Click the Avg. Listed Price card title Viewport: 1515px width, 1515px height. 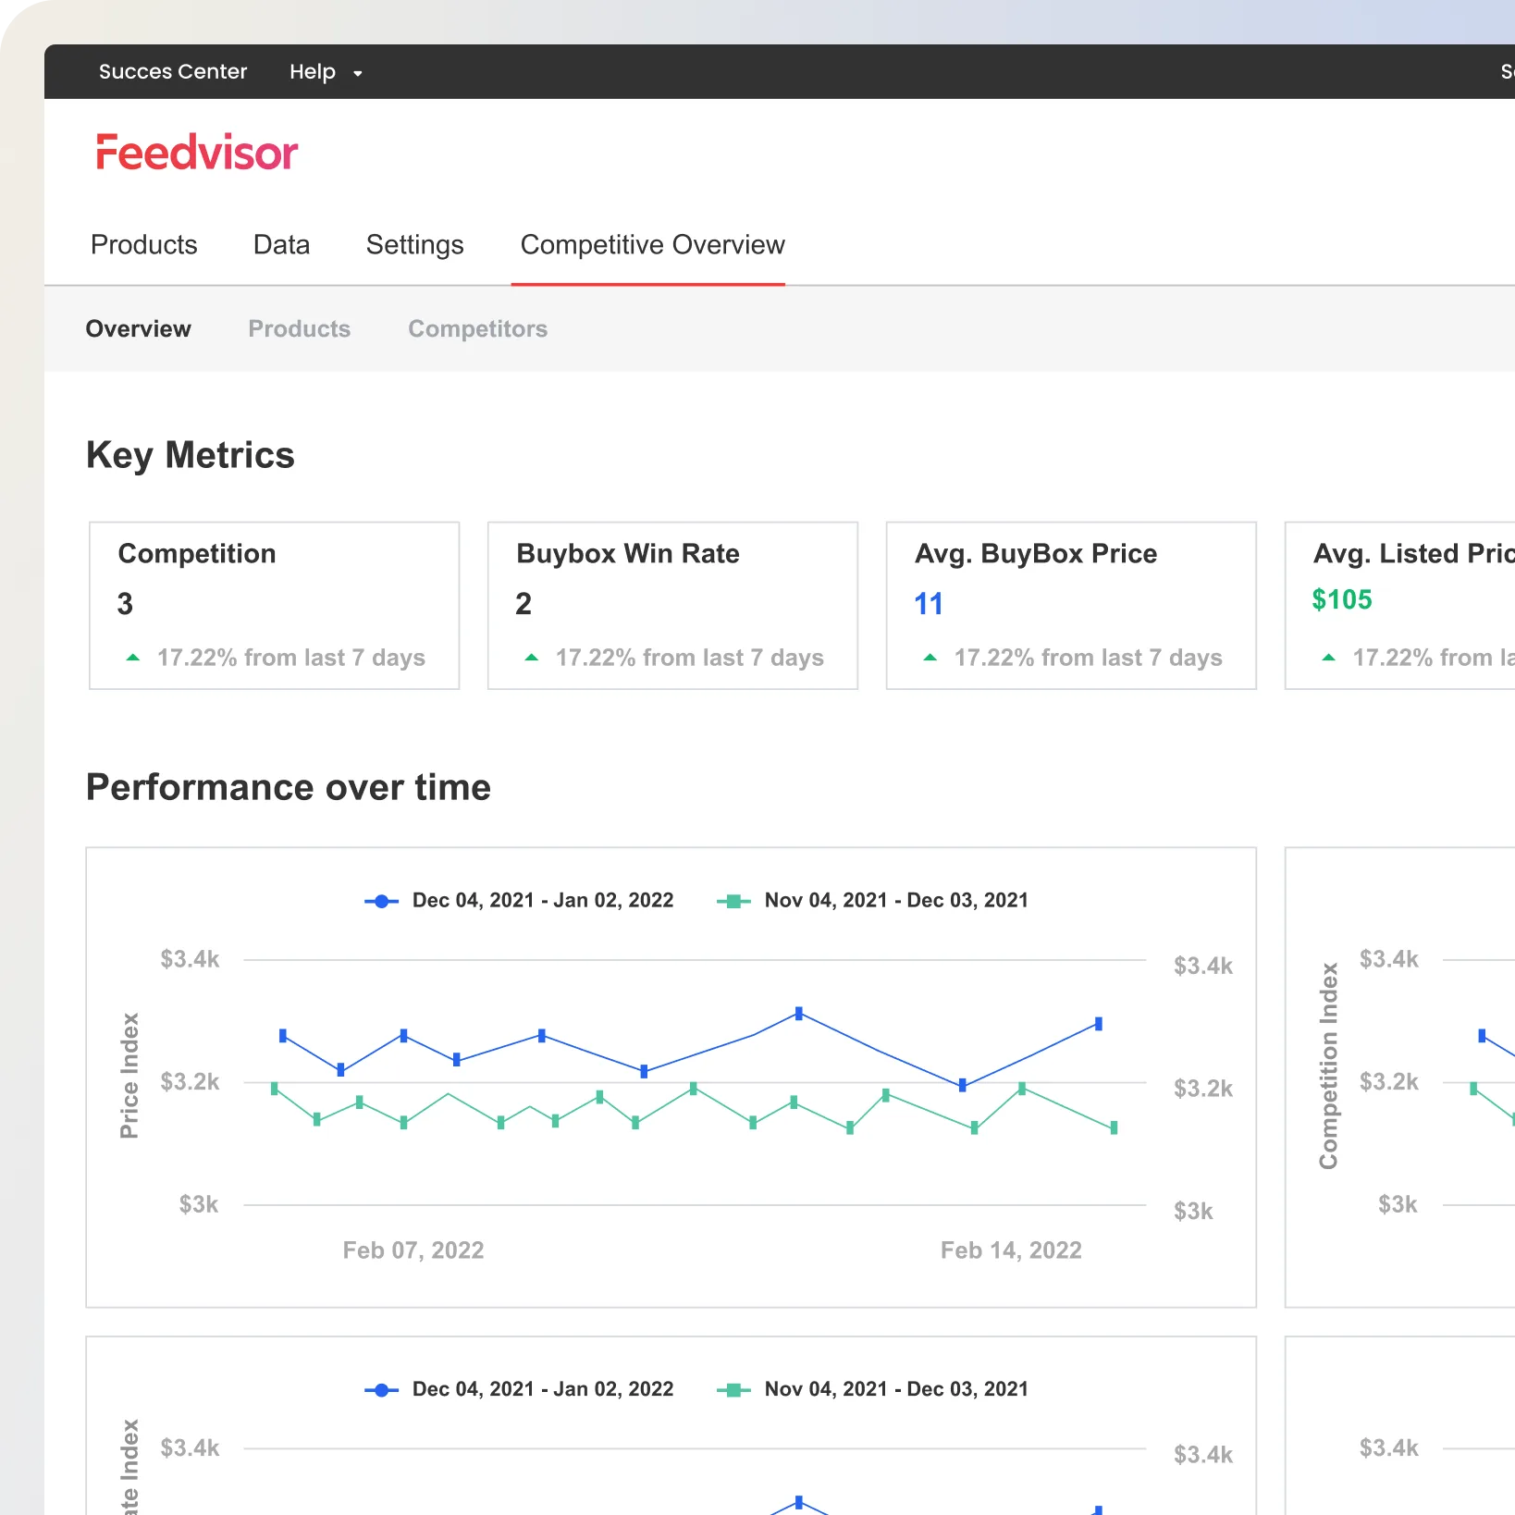(1413, 553)
